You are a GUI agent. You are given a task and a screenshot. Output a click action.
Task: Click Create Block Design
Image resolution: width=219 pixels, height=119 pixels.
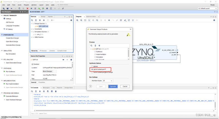click(12, 38)
